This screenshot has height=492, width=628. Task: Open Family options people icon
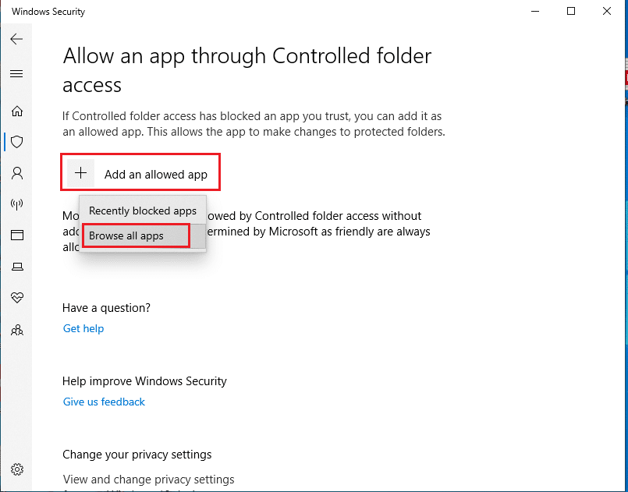click(x=17, y=331)
